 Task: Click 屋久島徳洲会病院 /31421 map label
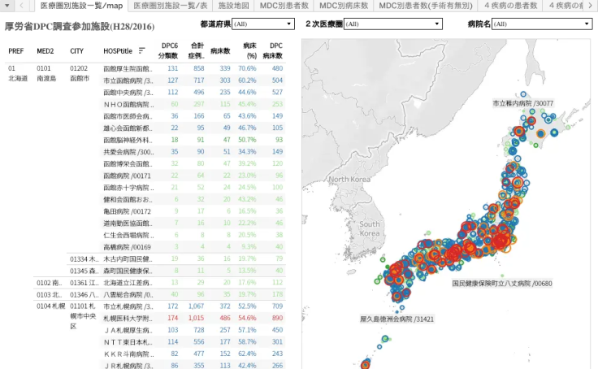coord(397,319)
